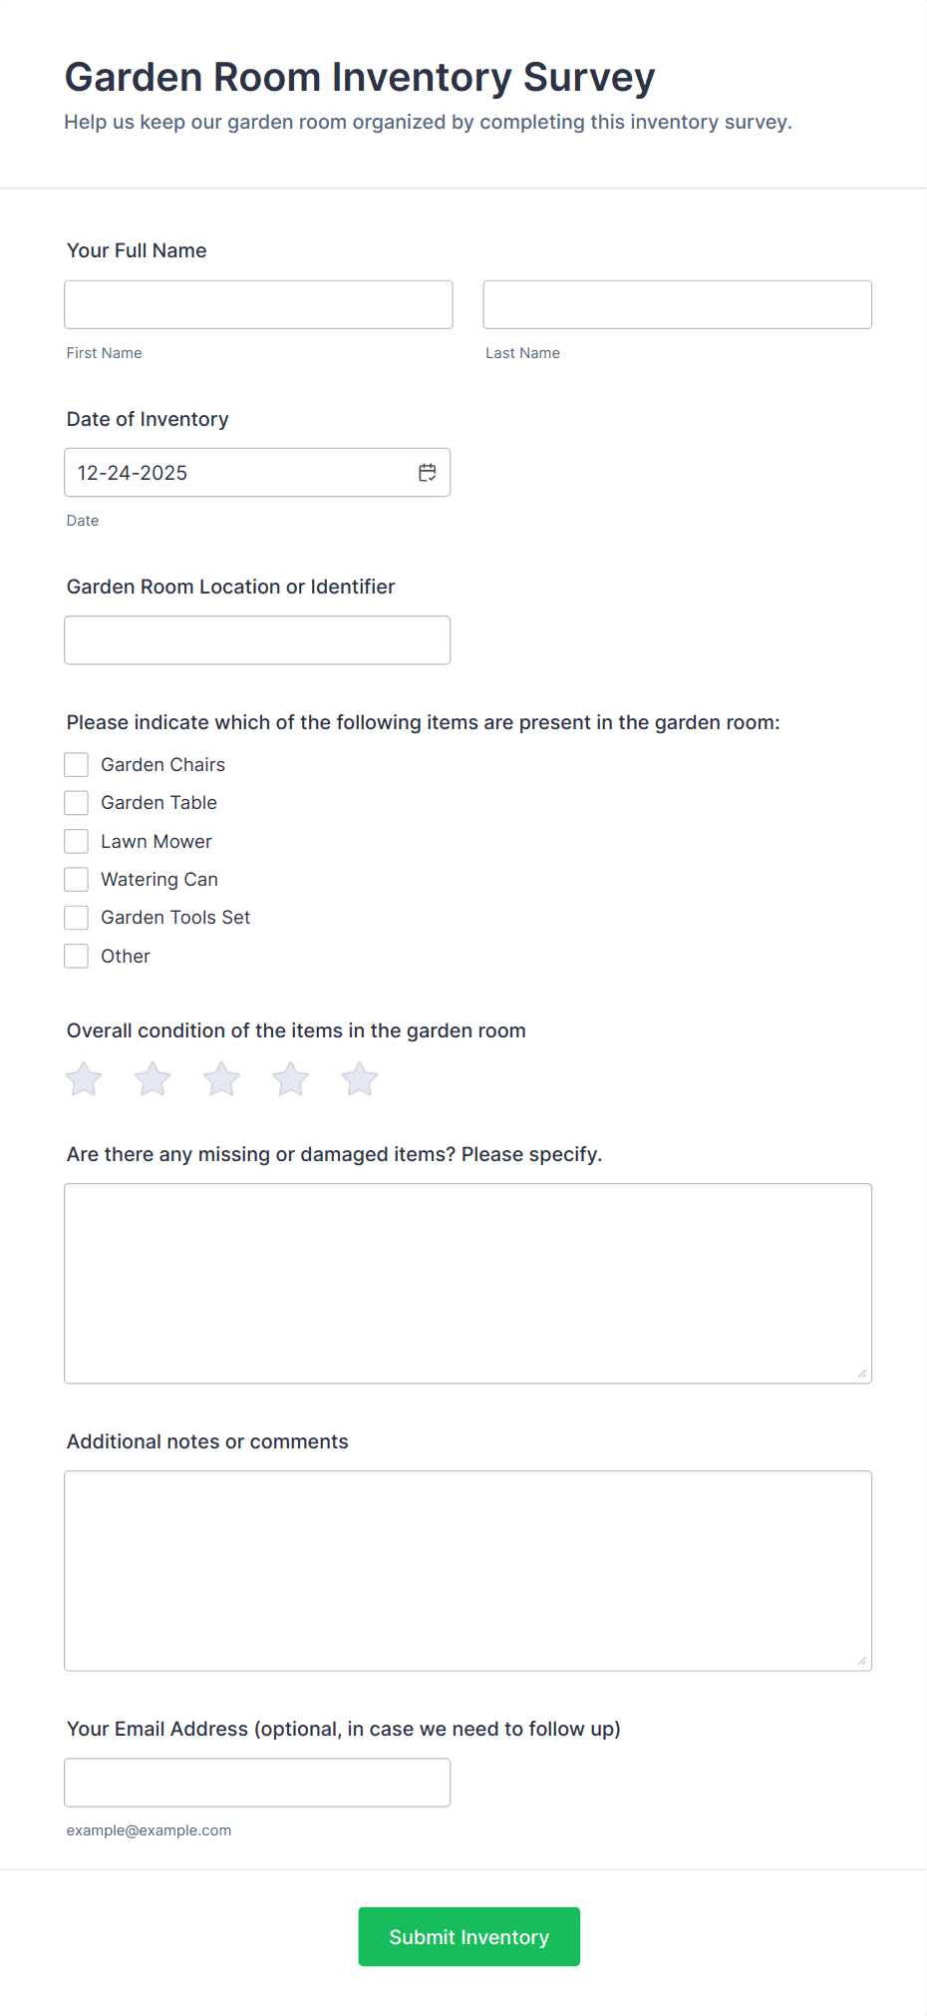This screenshot has width=927, height=2016.
Task: Click the email address input field
Action: 257,1782
